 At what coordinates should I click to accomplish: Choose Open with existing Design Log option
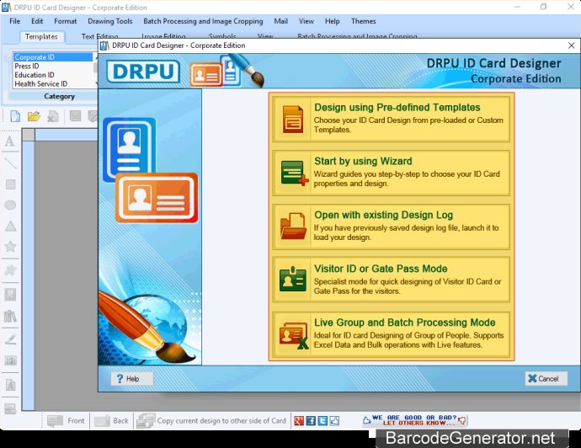392,227
